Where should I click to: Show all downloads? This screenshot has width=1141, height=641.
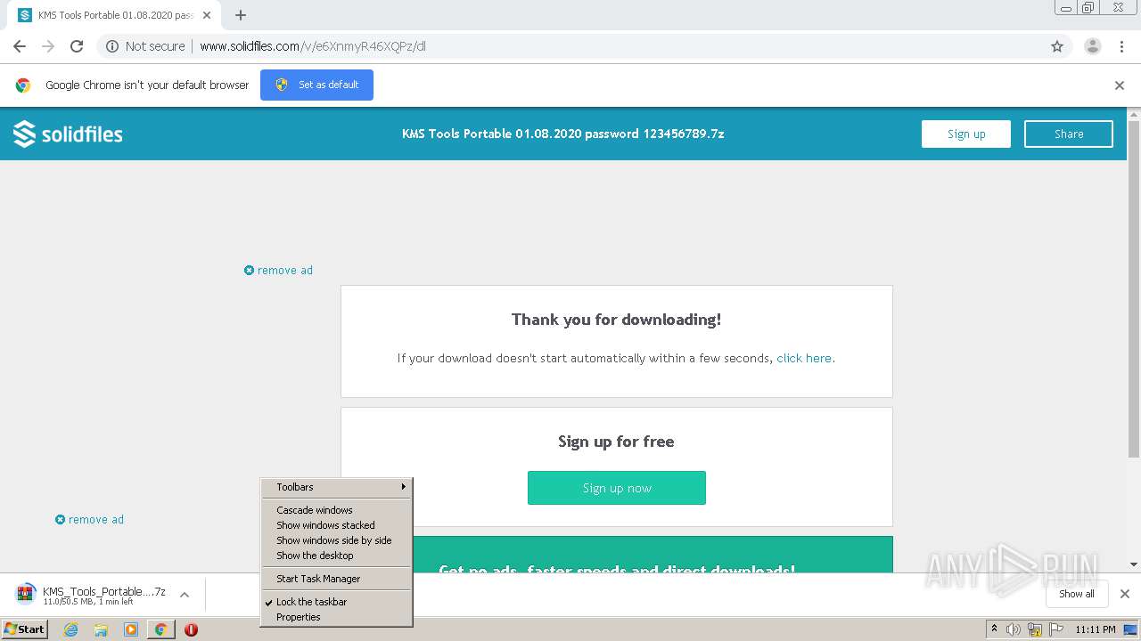click(1077, 594)
